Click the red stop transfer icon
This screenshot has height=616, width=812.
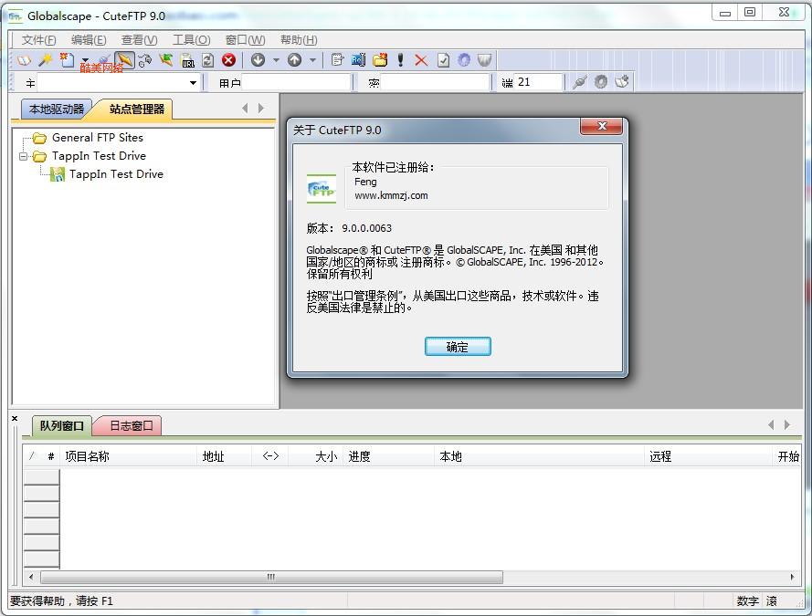[x=228, y=60]
